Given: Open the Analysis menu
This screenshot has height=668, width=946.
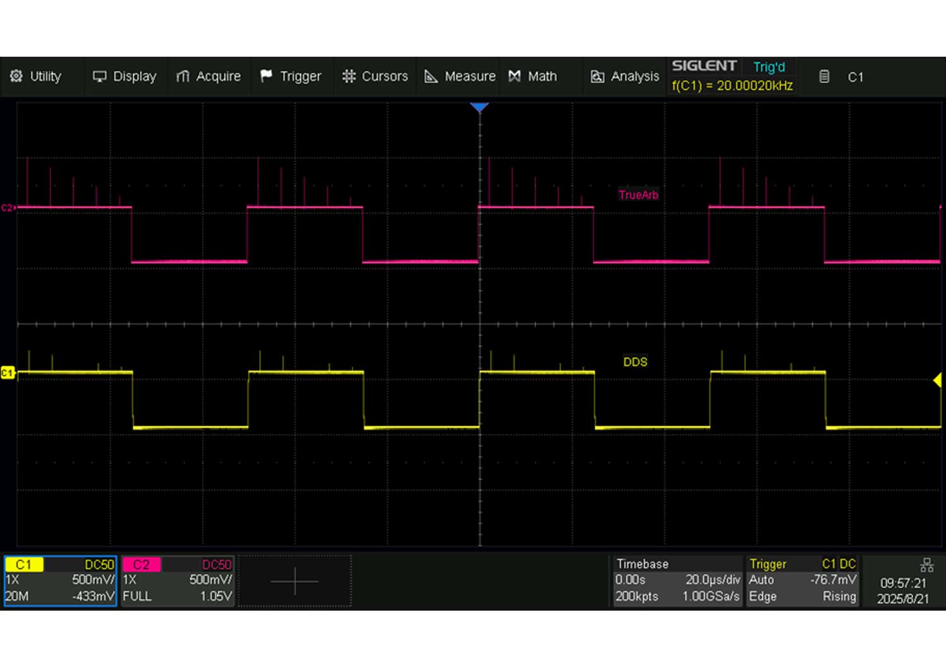Looking at the screenshot, I should click(624, 76).
